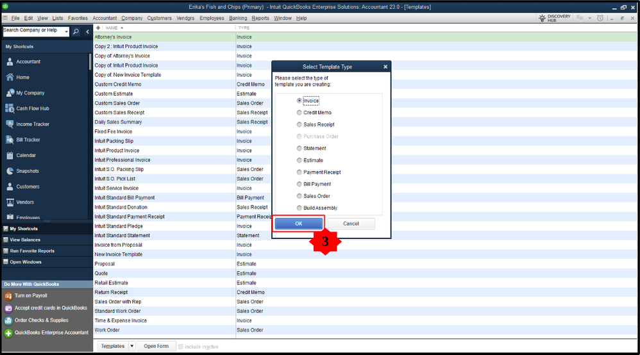The width and height of the screenshot is (640, 355).
Task: Close the Select Template Type dialog
Action: click(385, 67)
